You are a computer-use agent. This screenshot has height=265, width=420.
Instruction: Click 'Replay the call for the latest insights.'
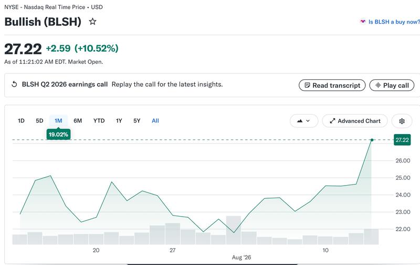[167, 85]
